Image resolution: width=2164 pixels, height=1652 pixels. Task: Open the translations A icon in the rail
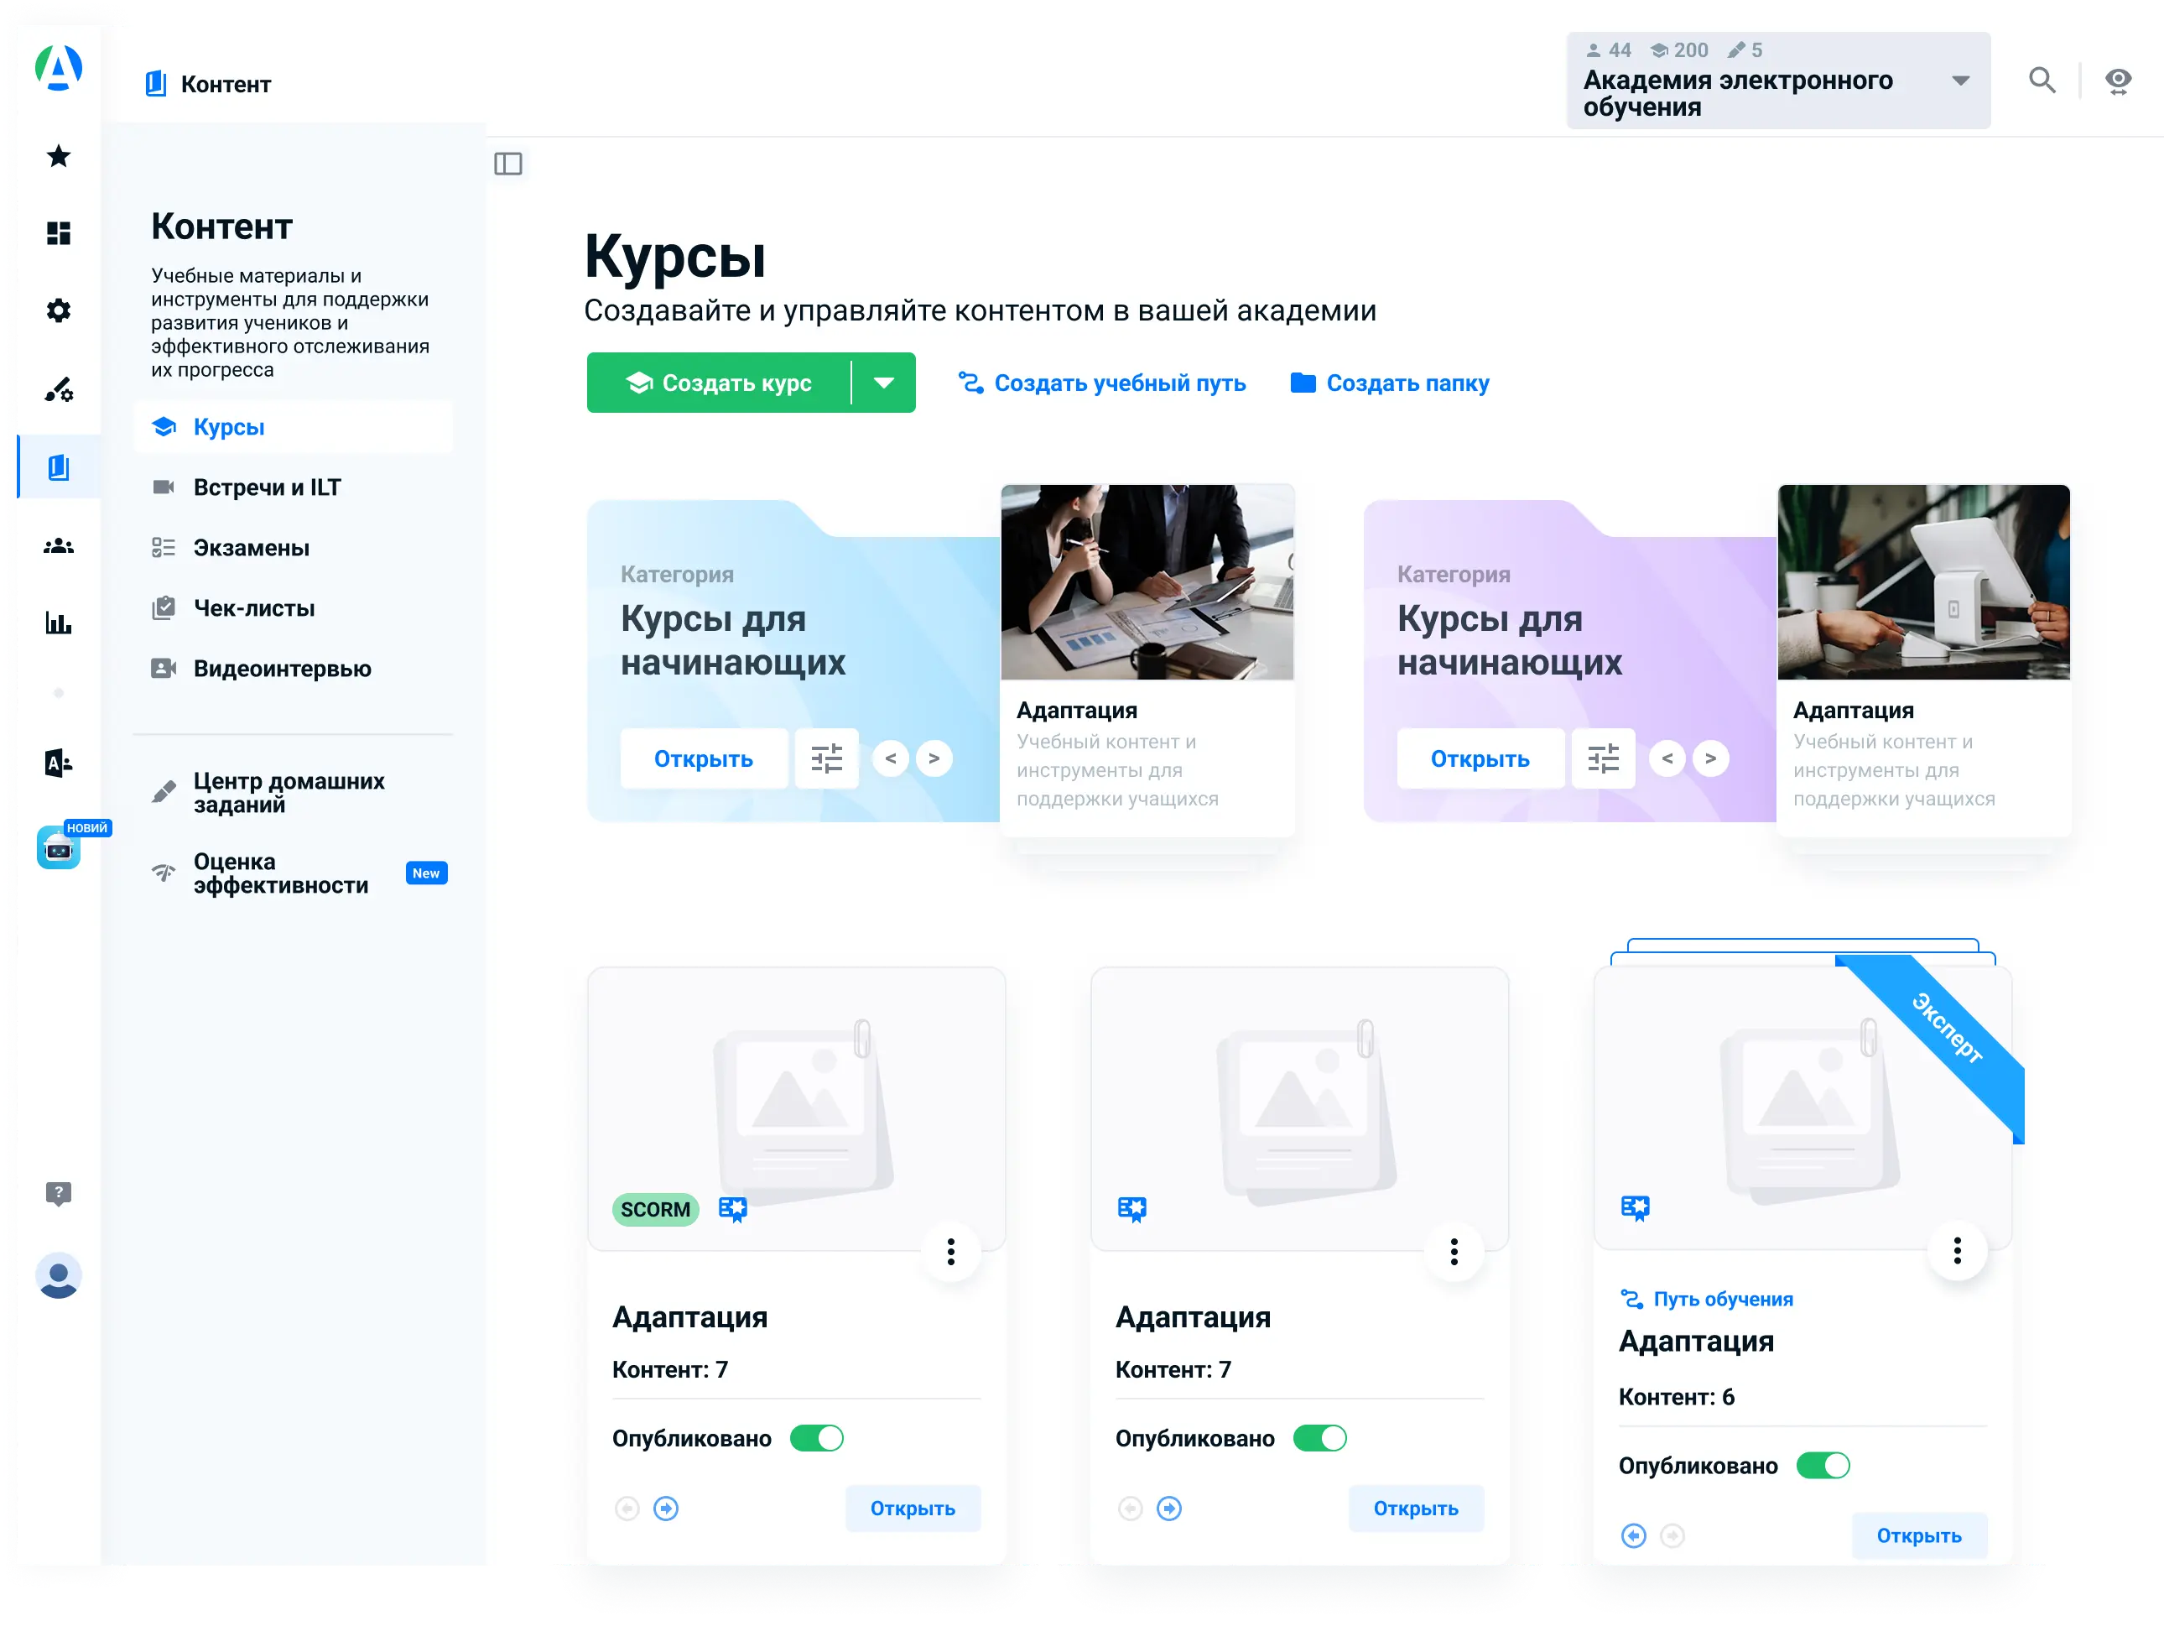(59, 763)
